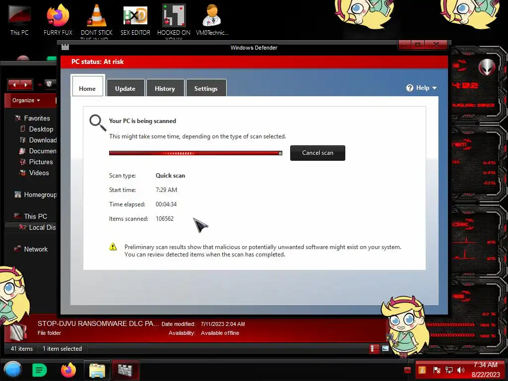This screenshot has width=508, height=381.
Task: Click the start time value 7:29 AM
Action: point(166,190)
